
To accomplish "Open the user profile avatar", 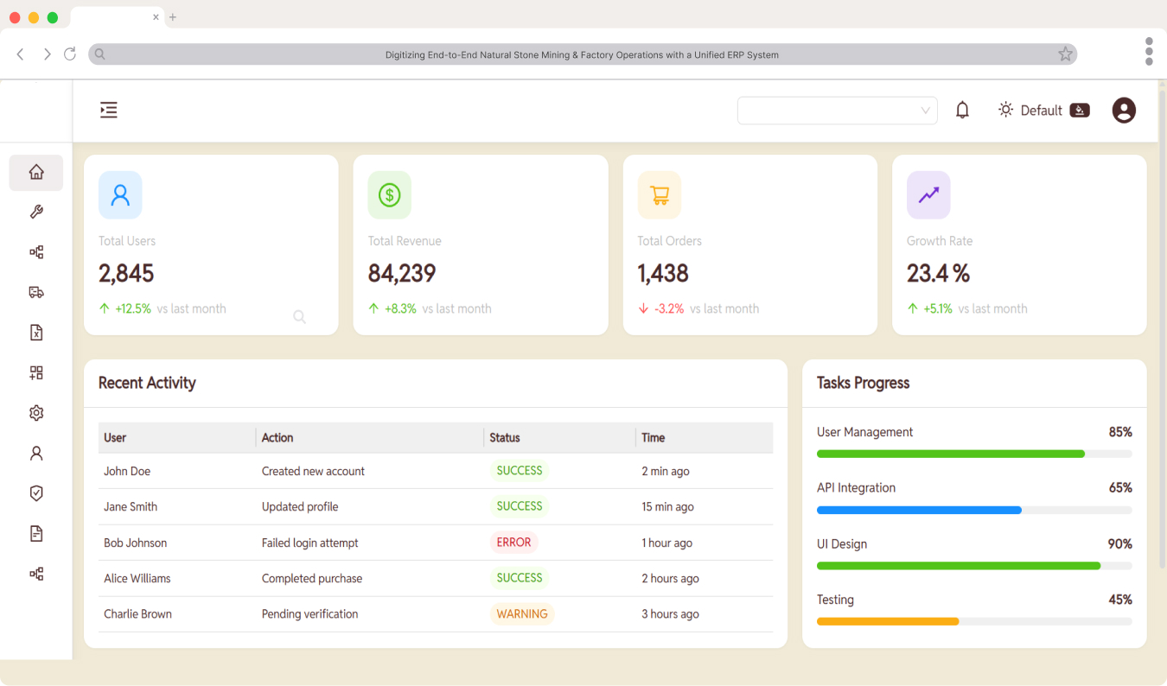I will point(1123,111).
